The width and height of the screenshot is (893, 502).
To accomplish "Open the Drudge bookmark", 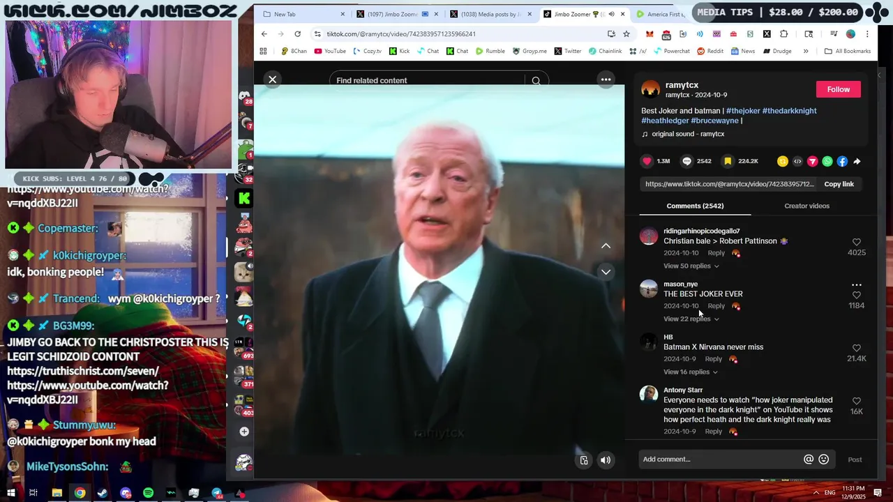I will click(x=776, y=51).
